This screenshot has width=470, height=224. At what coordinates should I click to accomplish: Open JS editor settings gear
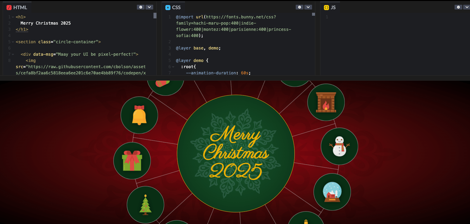coord(458,7)
